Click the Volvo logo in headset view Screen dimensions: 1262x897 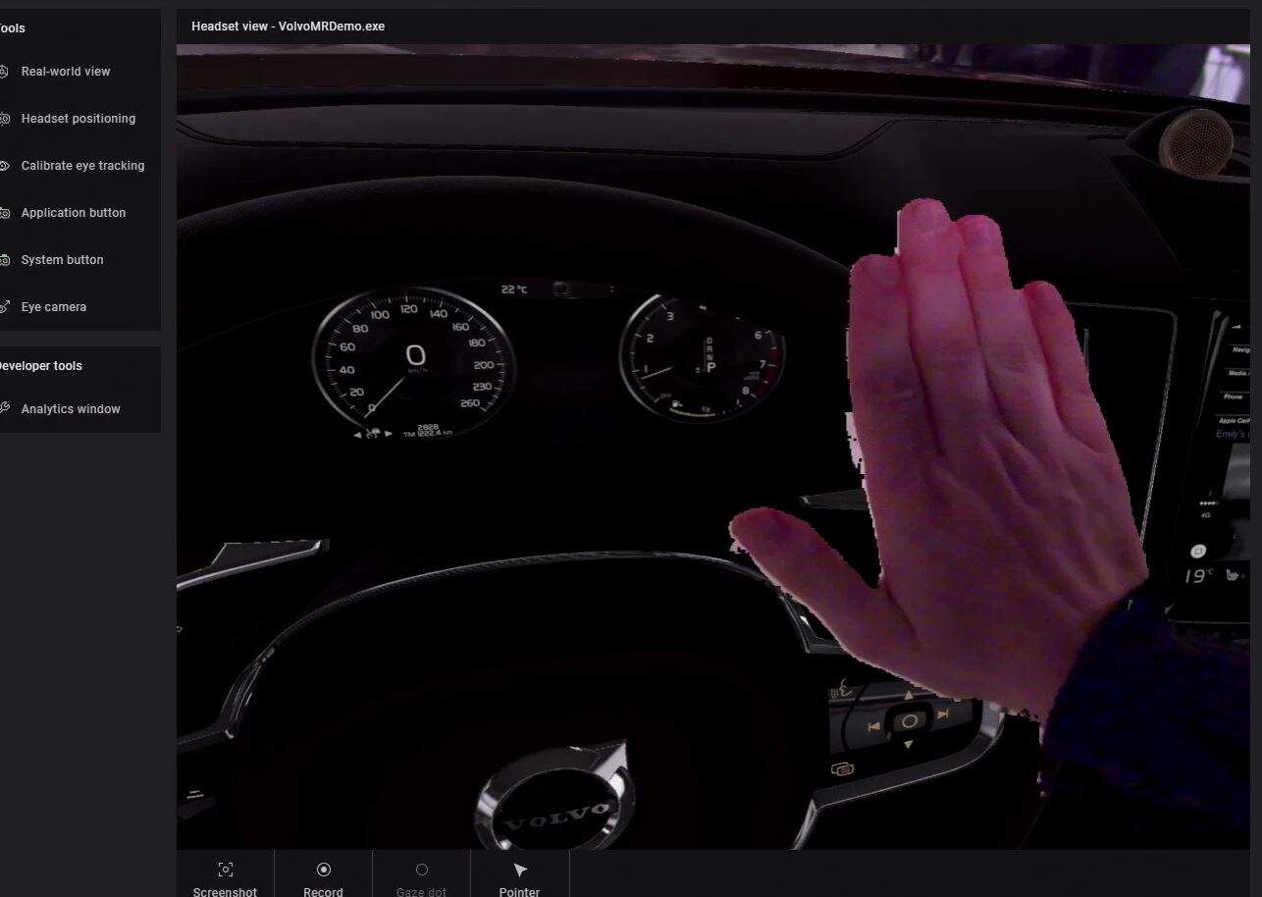(x=555, y=811)
